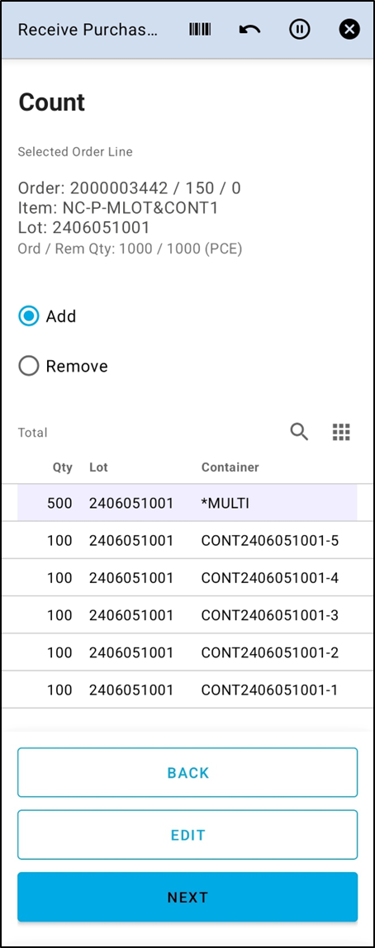
Task: Switch view using grid icon
Action: (x=342, y=432)
